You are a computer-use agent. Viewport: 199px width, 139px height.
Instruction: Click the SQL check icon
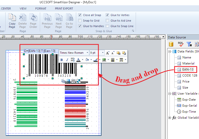click(181, 44)
